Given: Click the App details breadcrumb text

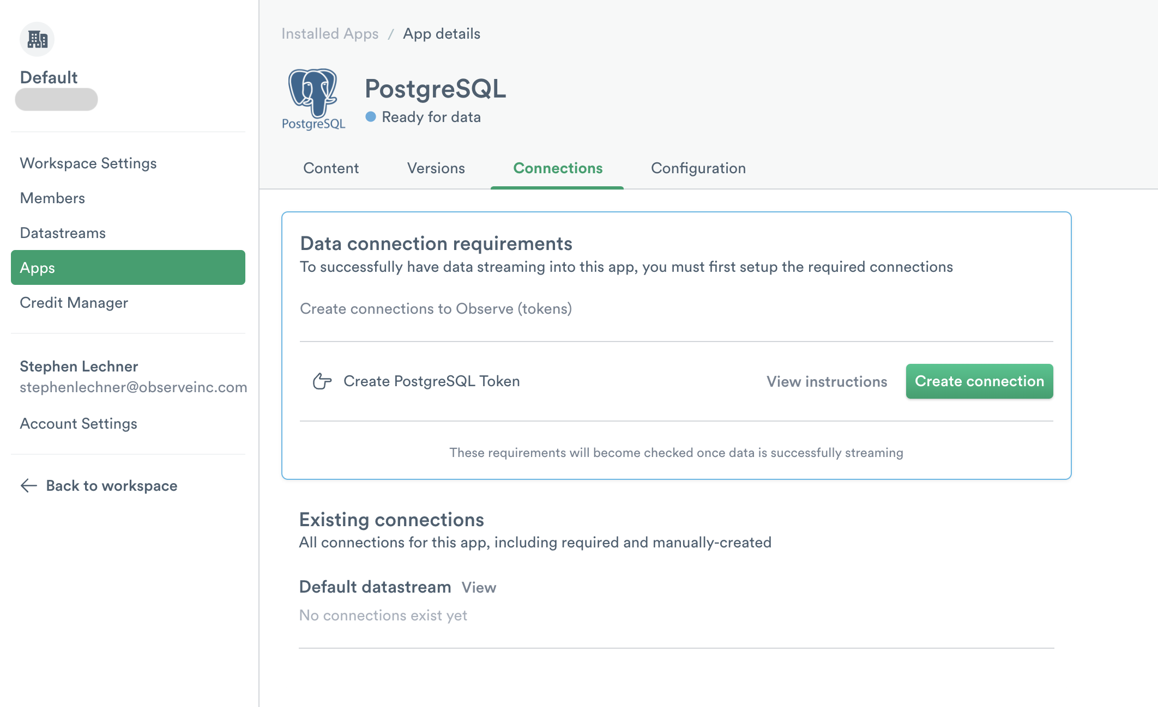Looking at the screenshot, I should [442, 34].
